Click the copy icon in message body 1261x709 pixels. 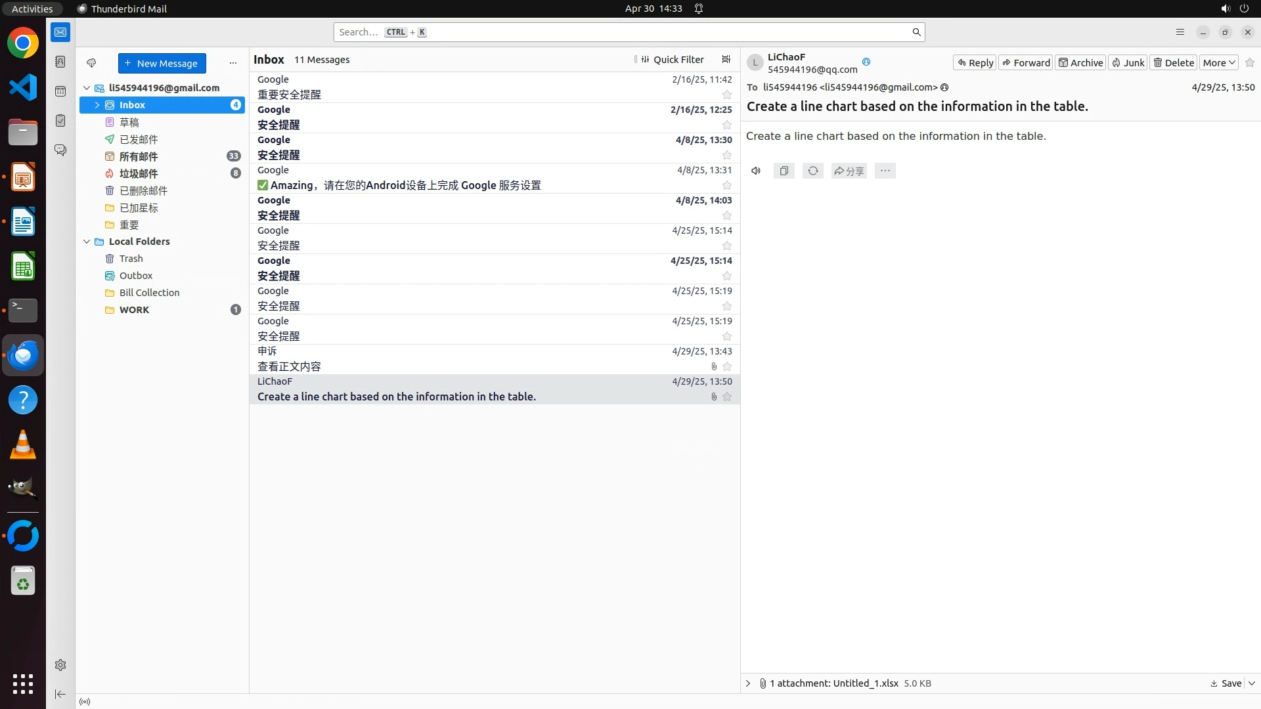784,171
